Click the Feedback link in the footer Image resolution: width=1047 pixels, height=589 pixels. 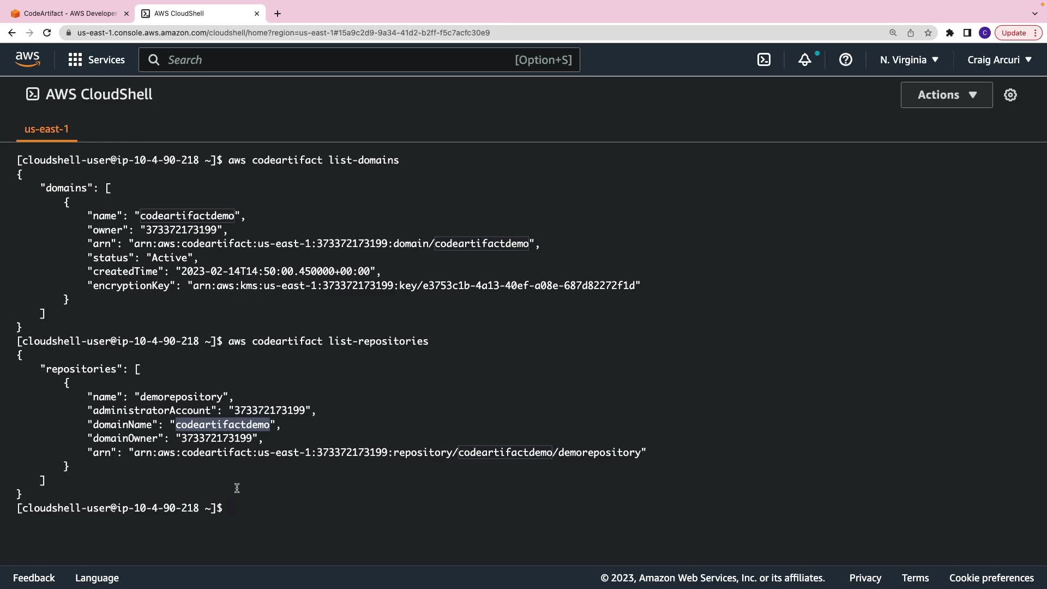34,578
